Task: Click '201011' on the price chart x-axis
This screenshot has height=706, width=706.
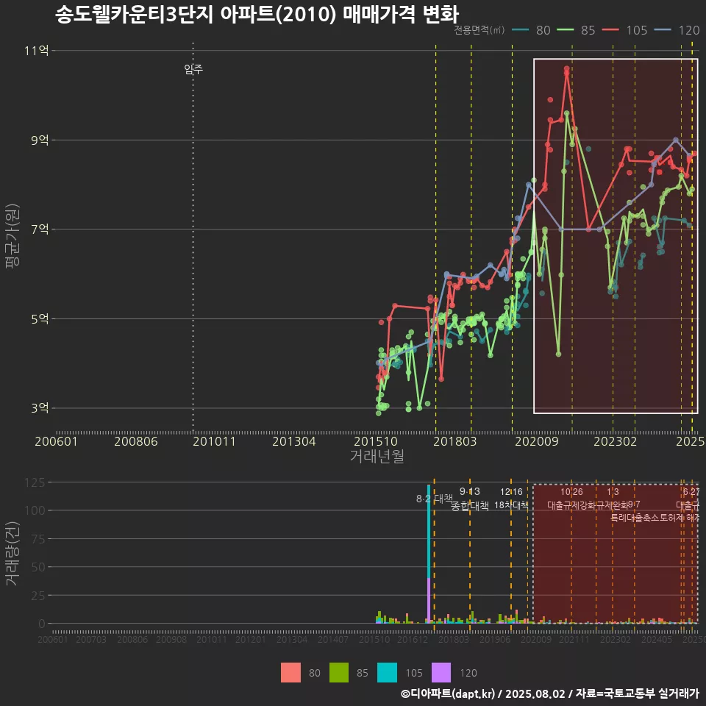Action: pyautogui.click(x=214, y=441)
